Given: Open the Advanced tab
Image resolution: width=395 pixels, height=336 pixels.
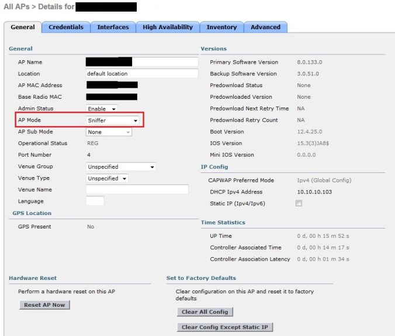Looking at the screenshot, I should tap(265, 27).
